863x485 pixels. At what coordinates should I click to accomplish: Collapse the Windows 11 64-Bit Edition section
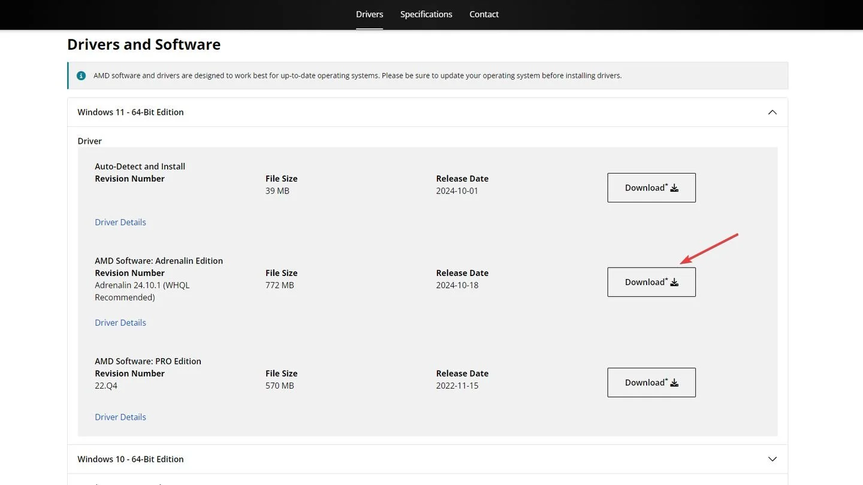(773, 112)
